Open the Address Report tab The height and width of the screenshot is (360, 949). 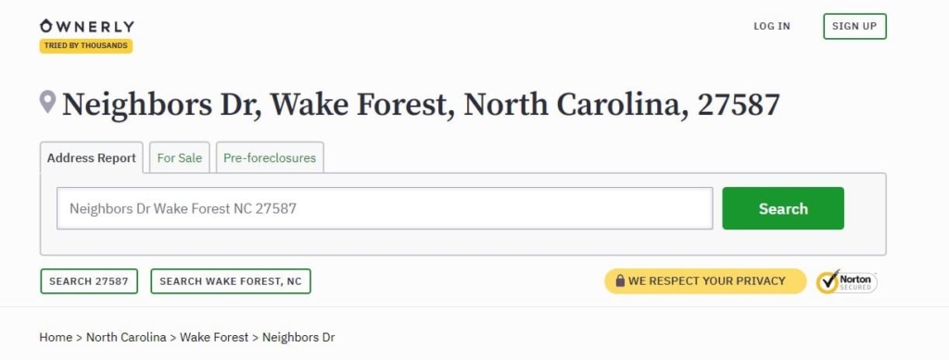(x=92, y=157)
